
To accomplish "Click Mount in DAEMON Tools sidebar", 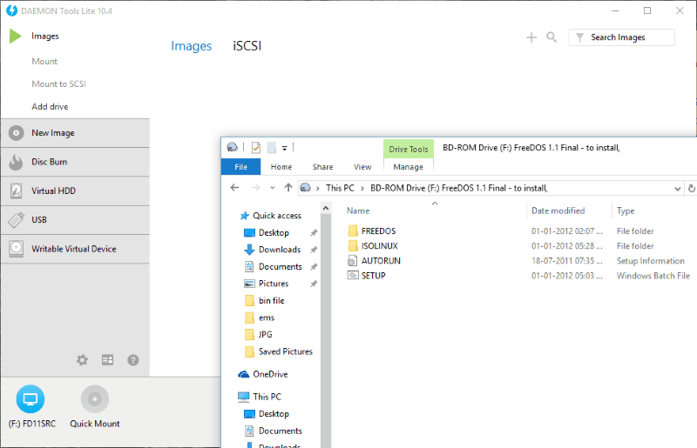I will (44, 61).
